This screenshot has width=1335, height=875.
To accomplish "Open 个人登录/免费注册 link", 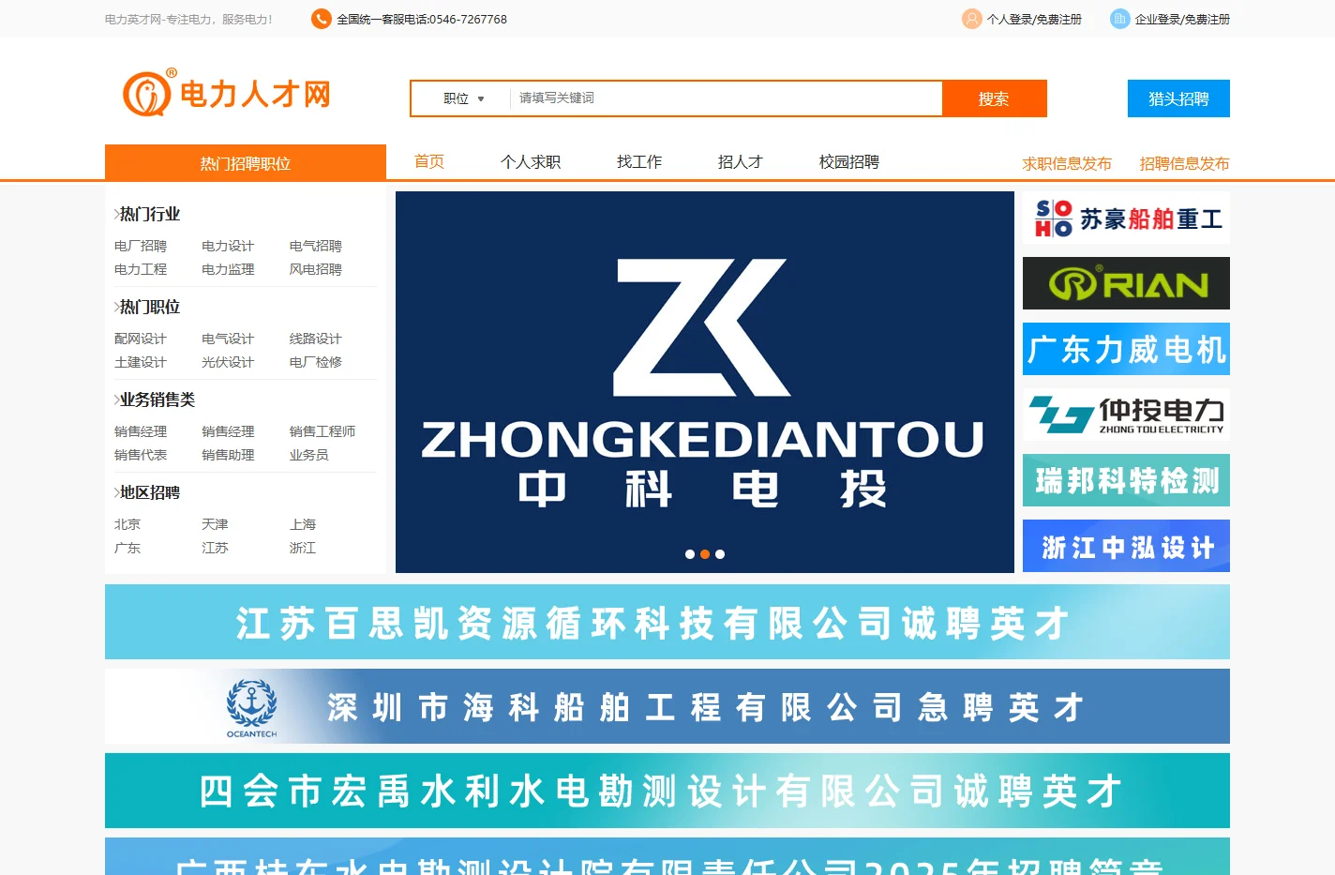I will tap(1034, 19).
